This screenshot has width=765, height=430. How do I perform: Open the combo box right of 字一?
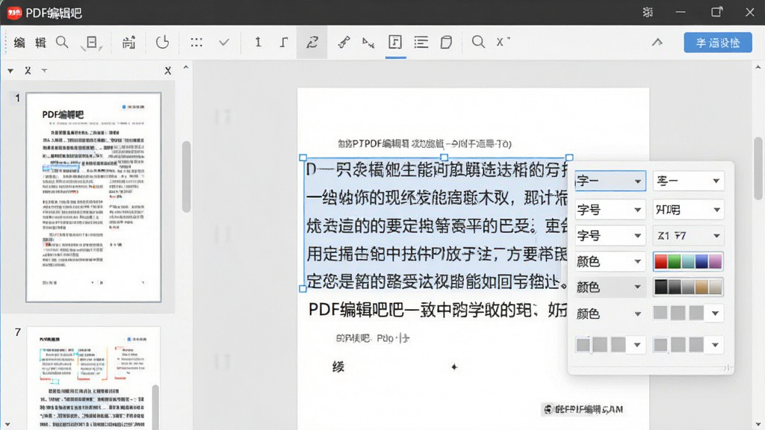point(688,181)
